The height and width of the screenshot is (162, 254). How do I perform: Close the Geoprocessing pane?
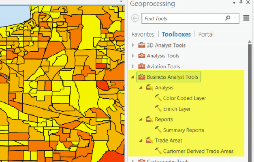(x=248, y=2)
